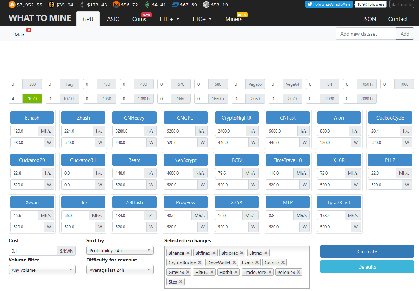
Task: Toggle the Beam algorithm button
Action: point(134,160)
